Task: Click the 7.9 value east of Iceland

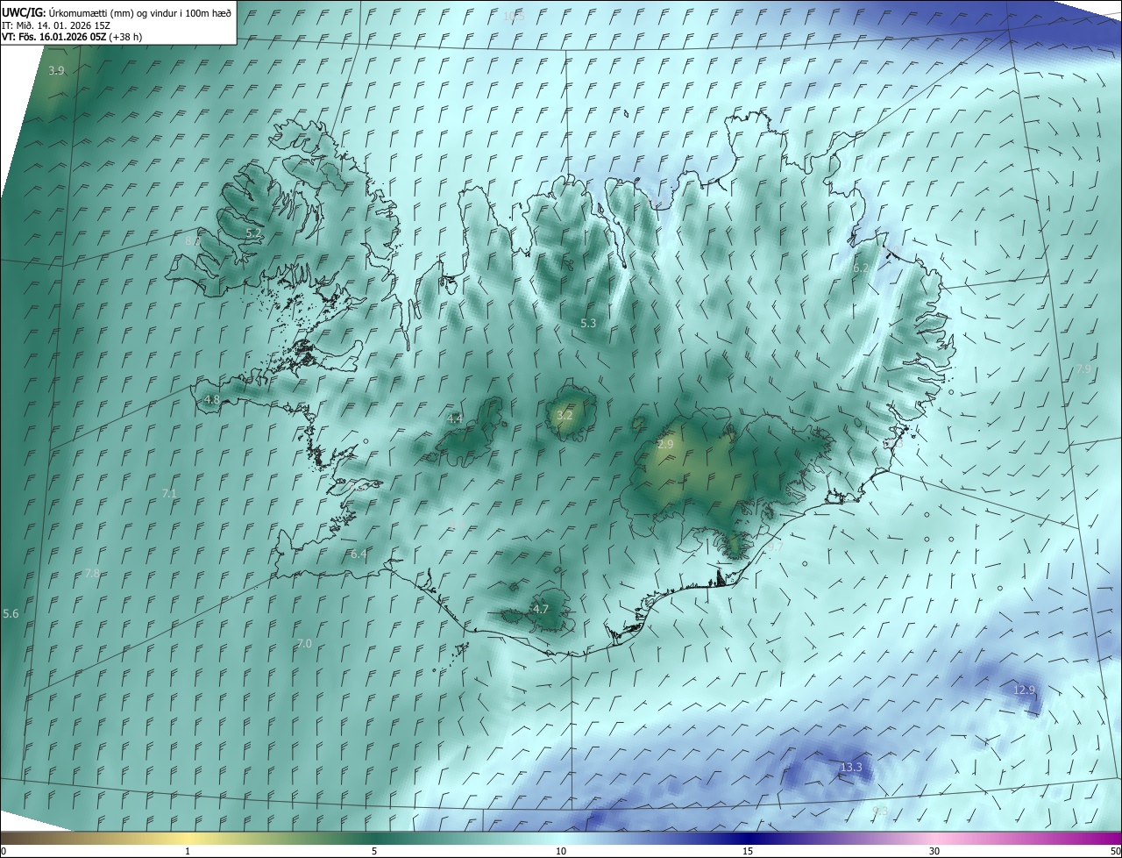Action: (1084, 369)
